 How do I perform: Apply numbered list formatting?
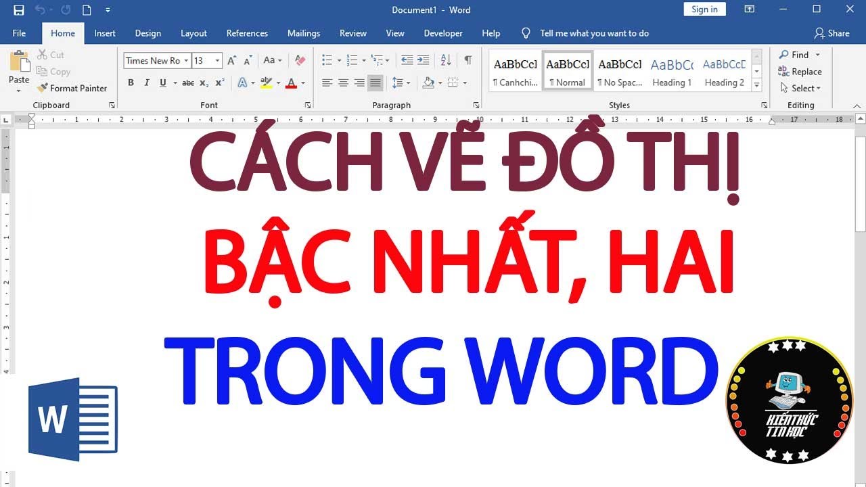[351, 61]
